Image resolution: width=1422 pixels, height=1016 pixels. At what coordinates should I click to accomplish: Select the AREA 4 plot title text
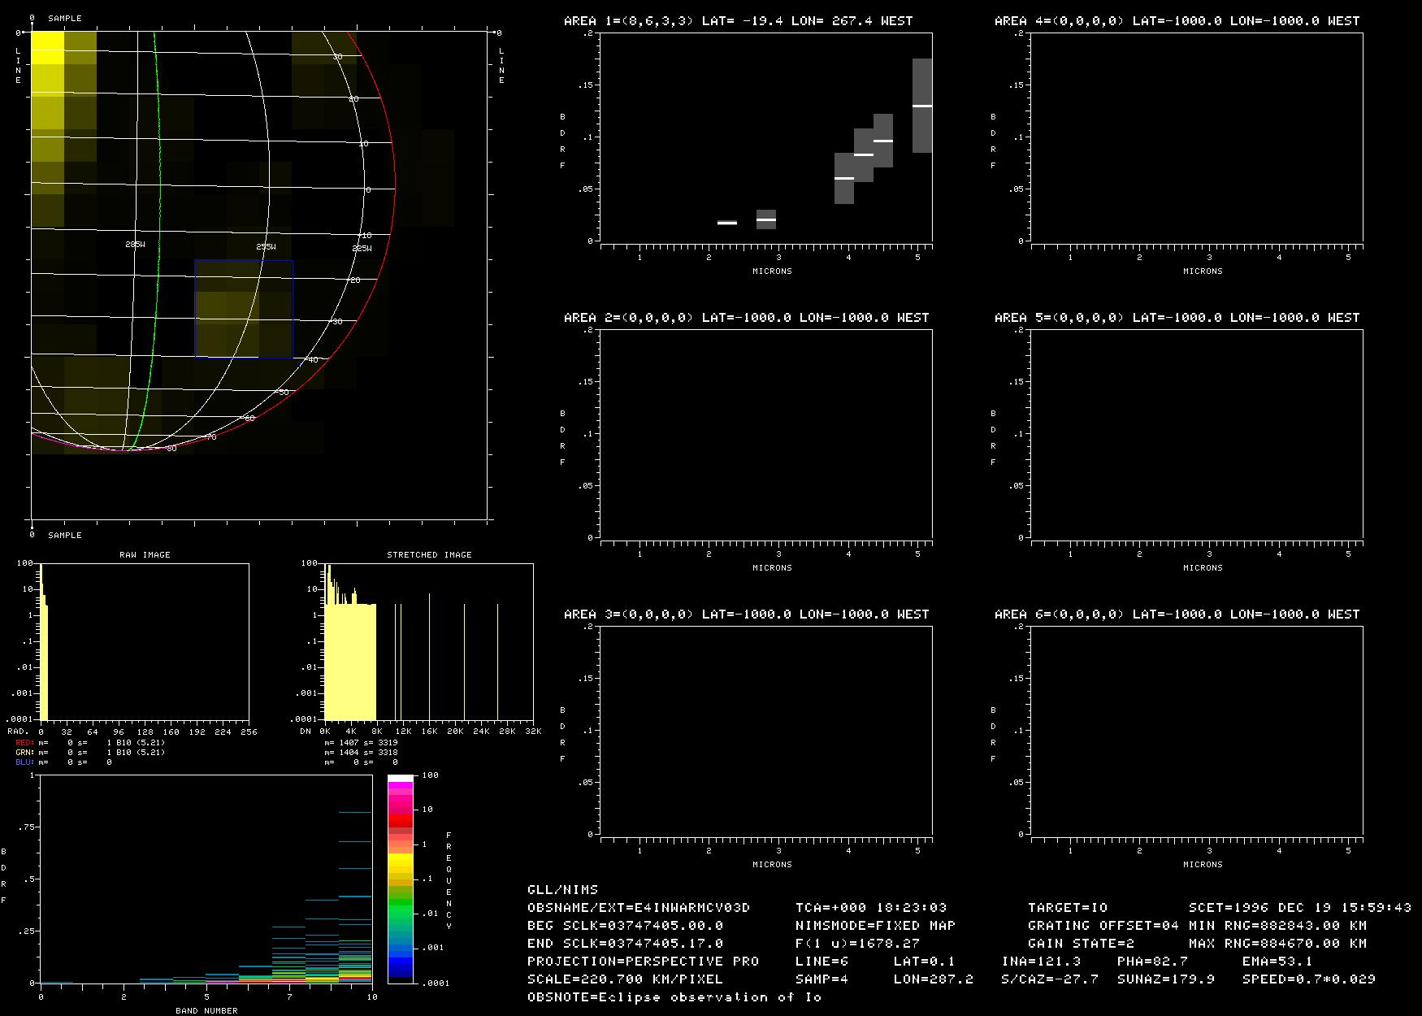point(1177,21)
